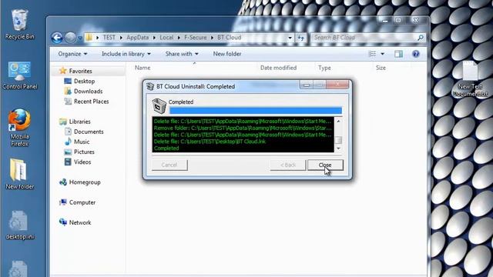This screenshot has width=493, height=277.
Task: Open the Include in library dropdown
Action: point(126,54)
